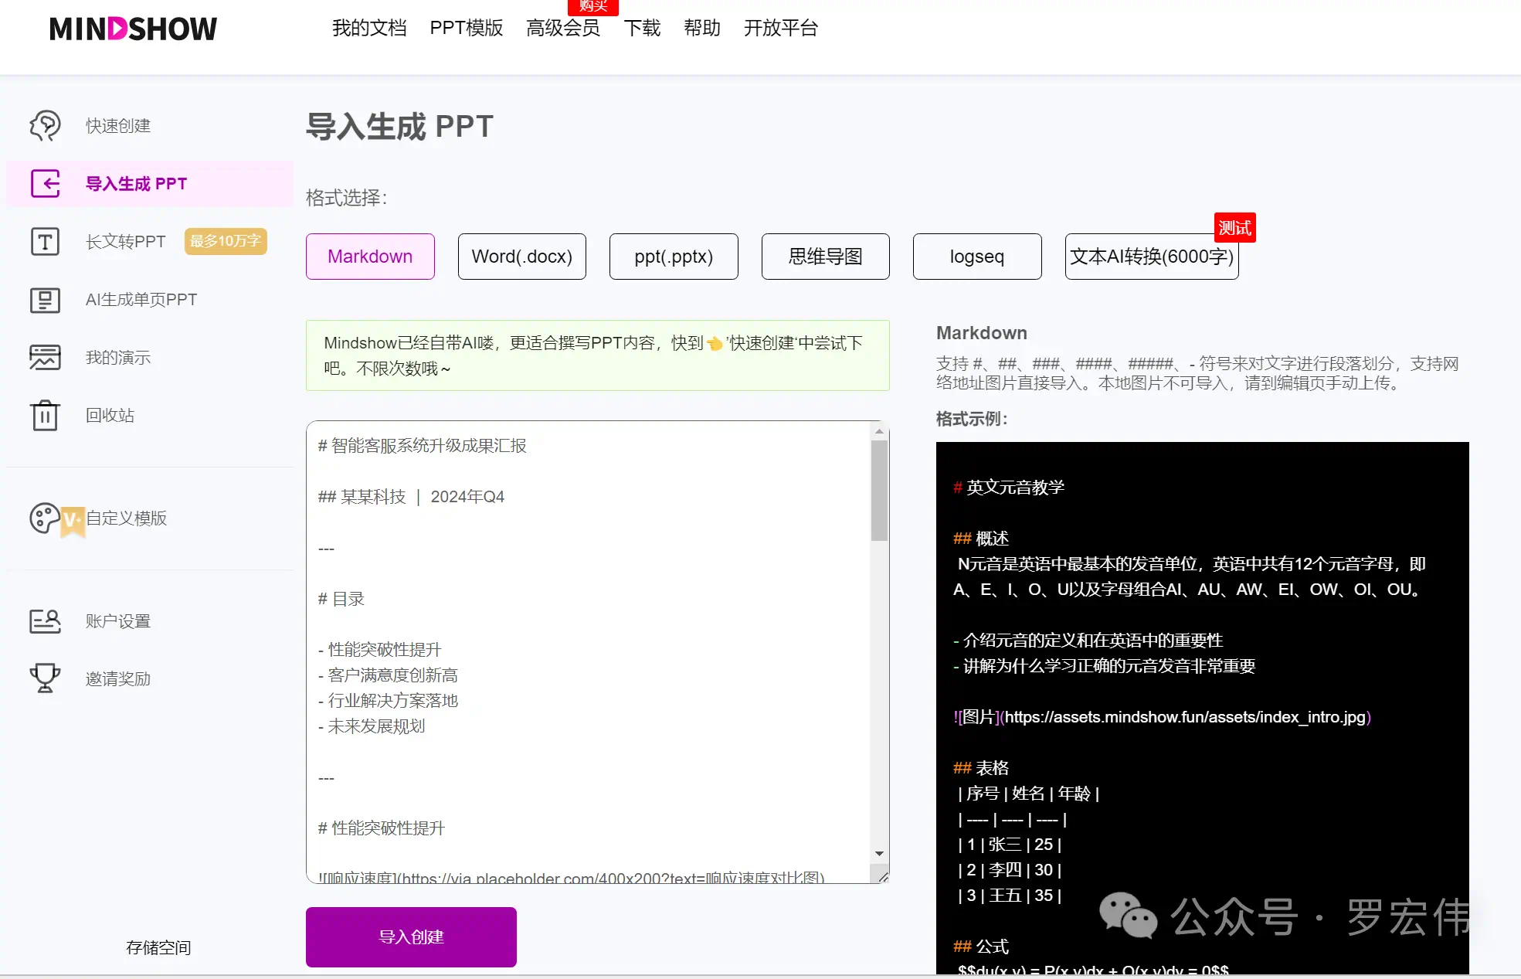Click the 账户设置 account icon
The image size is (1521, 979).
point(45,621)
